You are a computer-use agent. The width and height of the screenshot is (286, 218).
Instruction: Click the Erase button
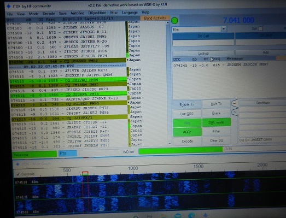[217, 113]
